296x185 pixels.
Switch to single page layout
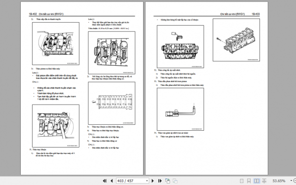point(241,181)
